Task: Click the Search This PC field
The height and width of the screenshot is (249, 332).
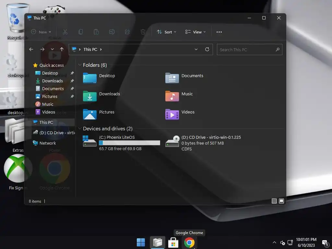Action: pyautogui.click(x=249, y=50)
